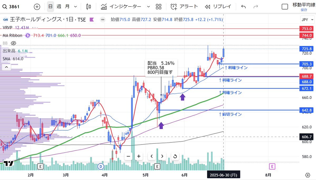316x180 pixels.
Task: Select the weekly (週) timeframe
Action: pyautogui.click(x=59, y=6)
